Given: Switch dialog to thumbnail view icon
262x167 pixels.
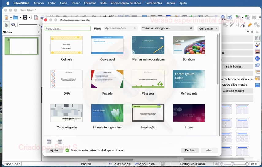Looking at the screenshot, I should coord(49,142).
